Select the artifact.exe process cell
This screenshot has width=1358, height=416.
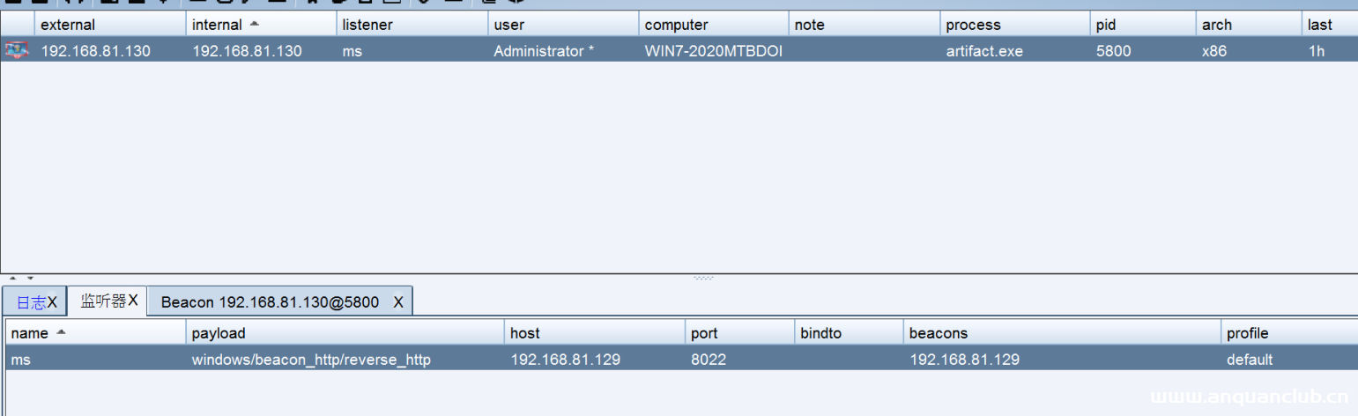click(x=984, y=51)
